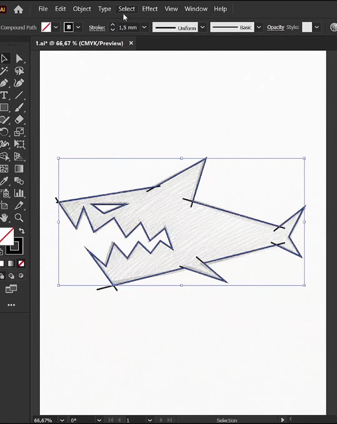Open the Object menu
This screenshot has height=424, width=337.
[82, 9]
